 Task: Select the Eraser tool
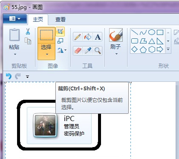78,51
